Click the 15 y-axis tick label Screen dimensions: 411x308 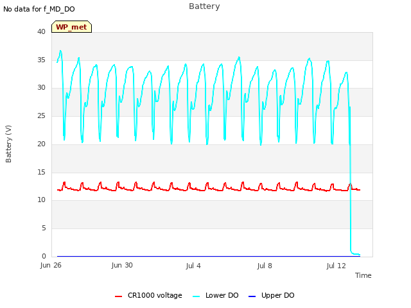tap(41, 172)
